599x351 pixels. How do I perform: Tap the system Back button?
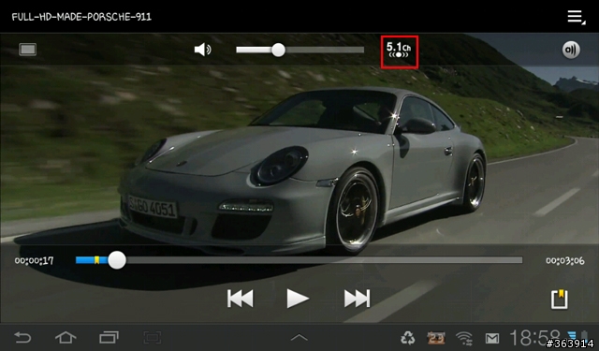pyautogui.click(x=22, y=338)
